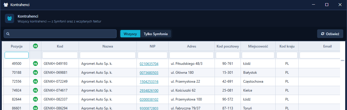Click address ul. Kościuszki 62
The height and width of the screenshot is (110, 347).
tap(183, 90)
